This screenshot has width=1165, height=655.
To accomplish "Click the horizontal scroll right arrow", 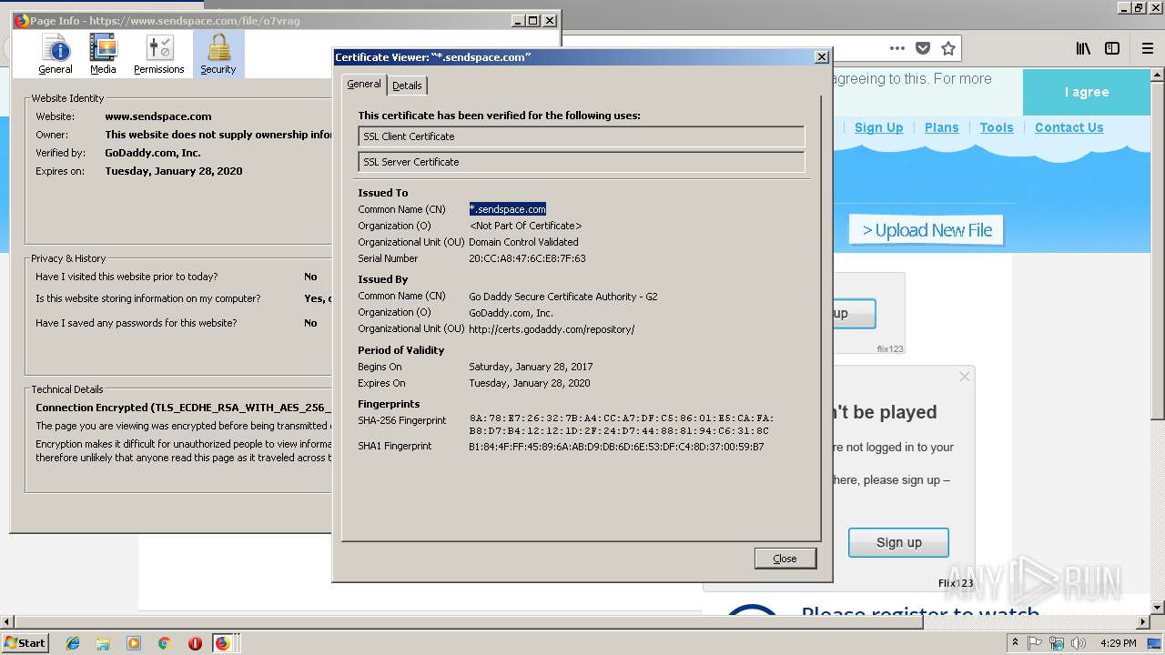I will [1142, 622].
